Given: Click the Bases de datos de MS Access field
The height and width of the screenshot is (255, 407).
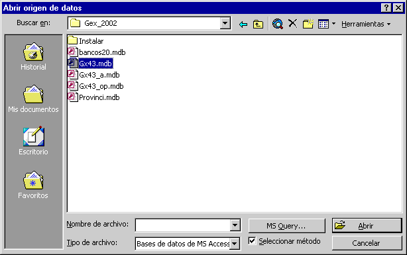Looking at the screenshot, I should click(183, 244).
